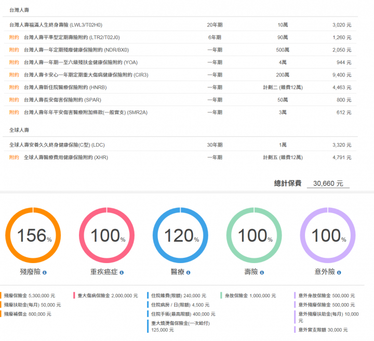Click 計劃二 (雜費12萬) plan cell

point(283,87)
